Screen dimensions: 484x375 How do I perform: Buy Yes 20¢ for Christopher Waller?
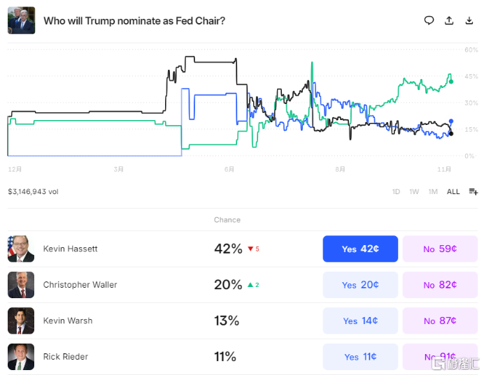click(x=360, y=285)
